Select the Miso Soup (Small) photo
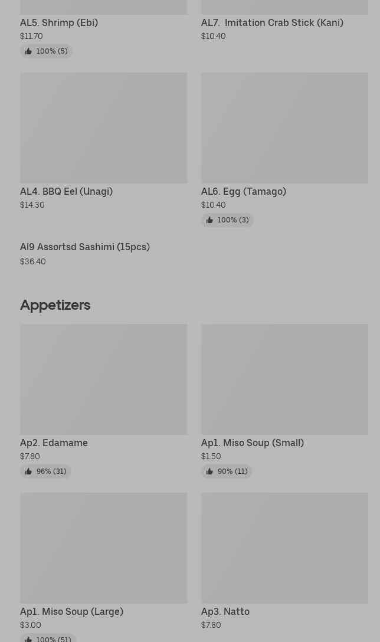The width and height of the screenshot is (380, 642). click(284, 379)
